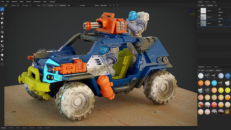231x130 pixels.
Task: Select the Gizmo arrow cursor tool
Action: pos(2,60)
